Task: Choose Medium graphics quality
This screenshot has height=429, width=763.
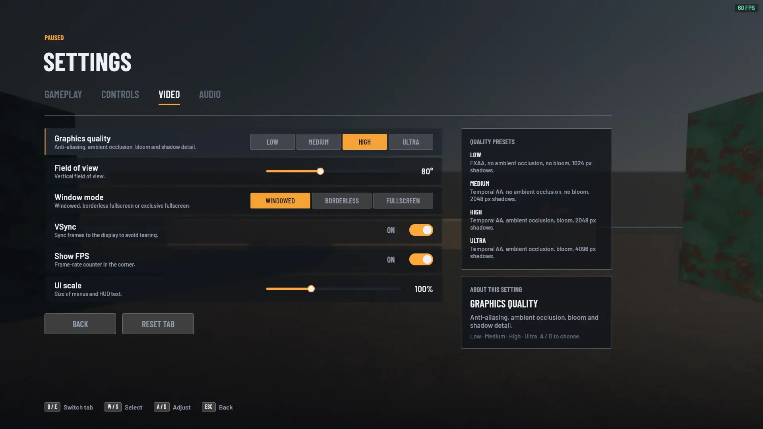Action: 319,142
